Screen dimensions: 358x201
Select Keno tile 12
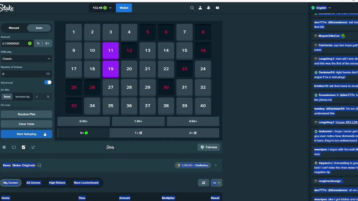coord(129,51)
